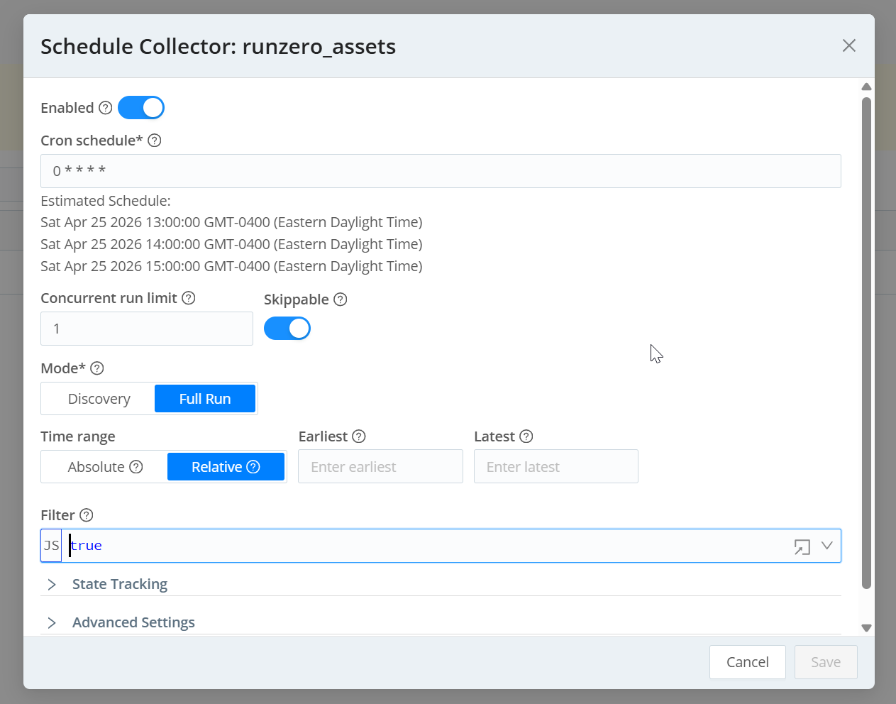
Task: Click the Enter earliest input field
Action: (380, 466)
